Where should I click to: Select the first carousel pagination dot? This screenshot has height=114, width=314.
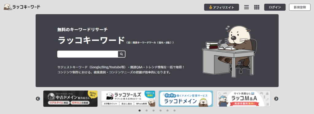(x=140, y=110)
